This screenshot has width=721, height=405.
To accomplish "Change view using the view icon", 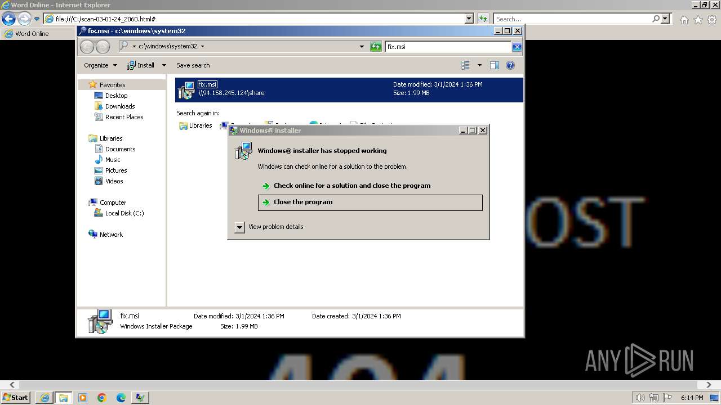I will [466, 65].
